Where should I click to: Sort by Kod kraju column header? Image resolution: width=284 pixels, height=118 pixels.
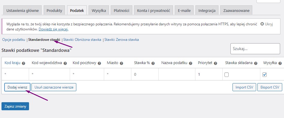pyautogui.click(x=12, y=63)
